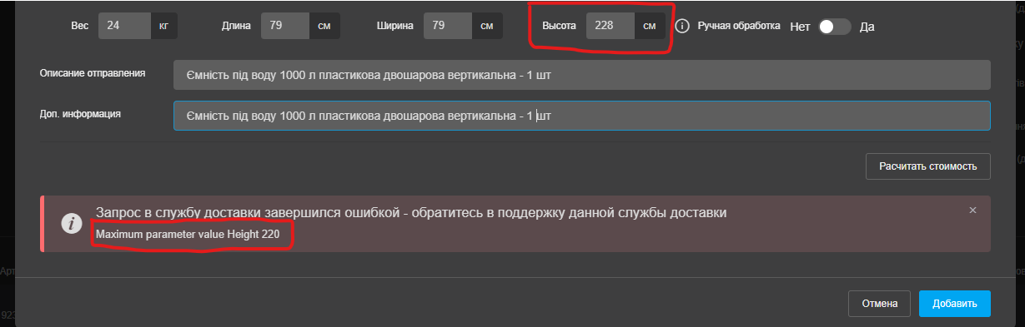Click the Расчитать стоимость button
This screenshot has width=1025, height=327.
click(927, 166)
